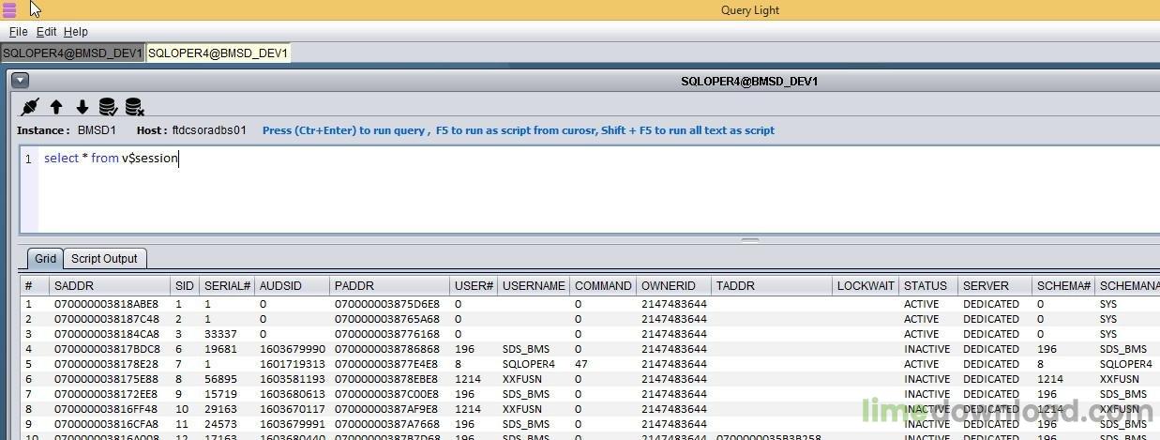
Task: Open the internal window dropdown menu
Action: click(20, 81)
